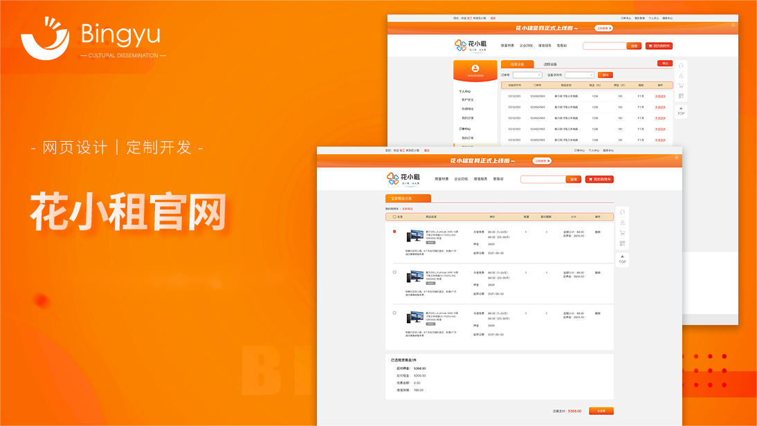757x426 pixels.
Task: Click the red 我的购物车 button on the cart page
Action: coord(599,179)
